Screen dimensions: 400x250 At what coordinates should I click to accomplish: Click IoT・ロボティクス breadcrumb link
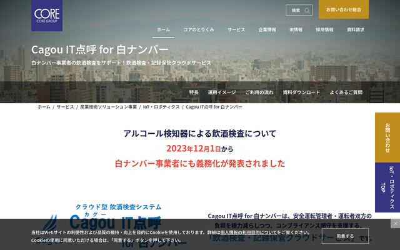[161, 107]
